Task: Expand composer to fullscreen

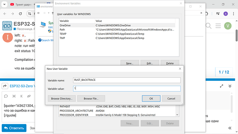Action: click(221, 86)
